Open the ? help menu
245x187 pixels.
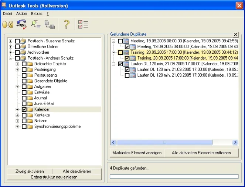[48, 14]
